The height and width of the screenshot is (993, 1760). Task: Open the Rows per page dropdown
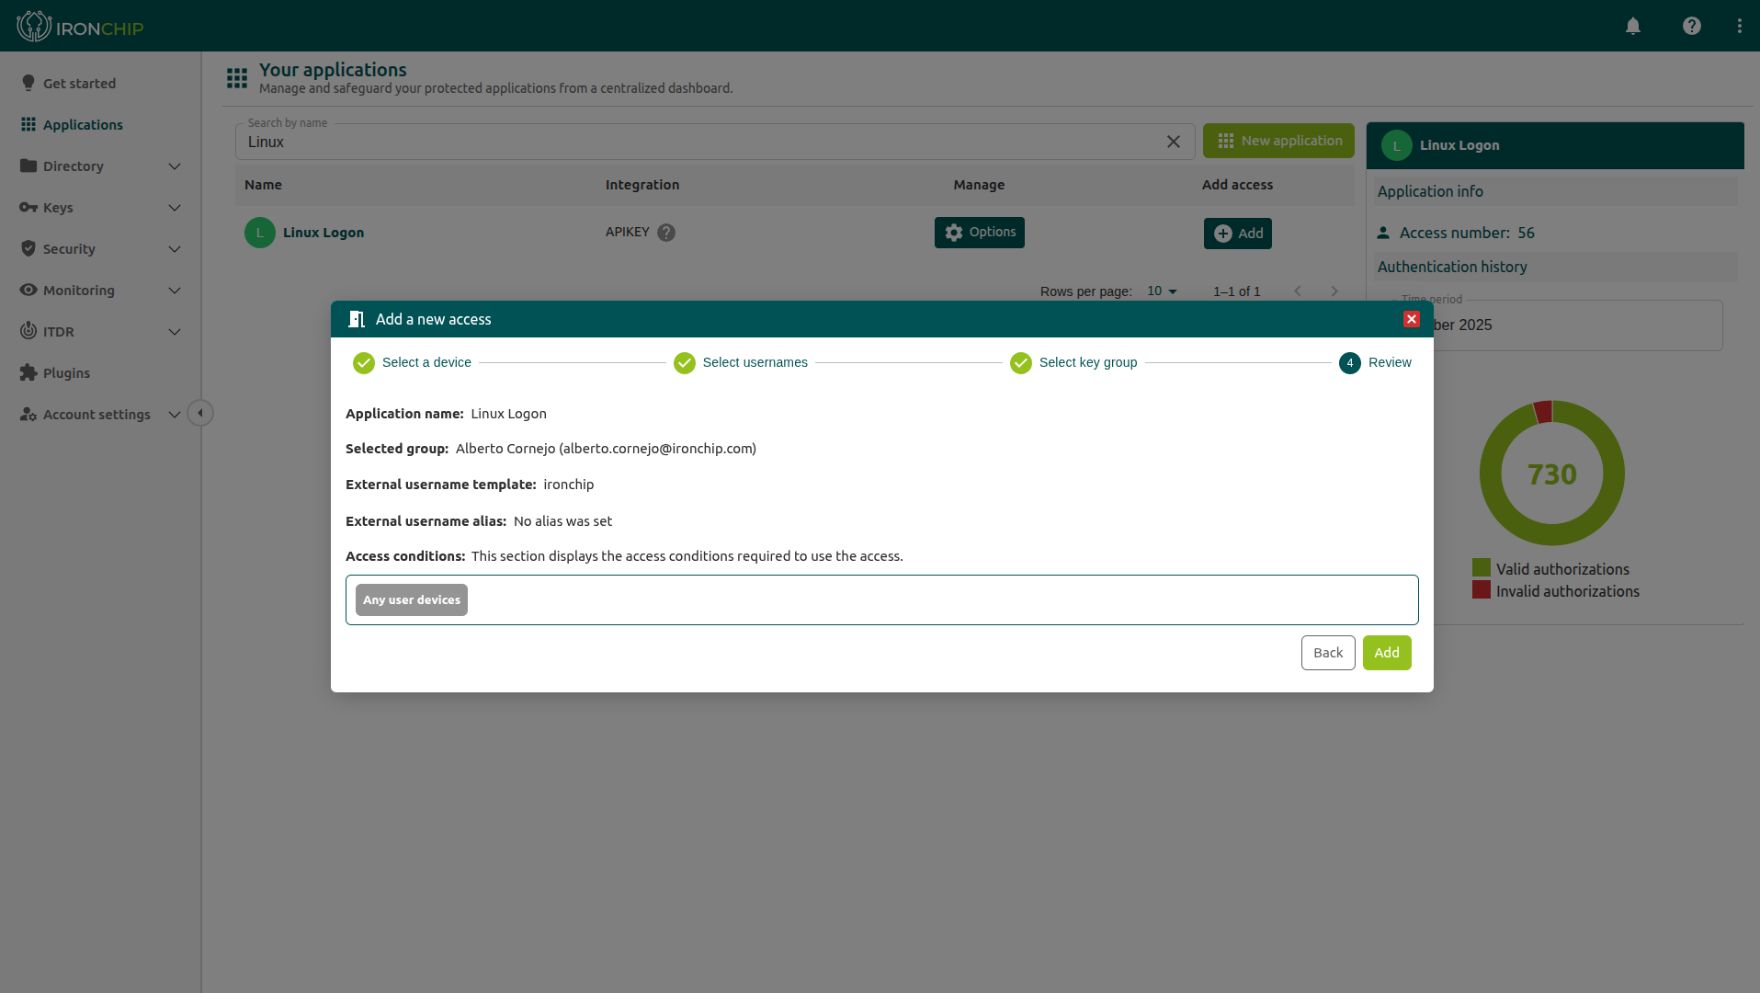click(x=1162, y=291)
